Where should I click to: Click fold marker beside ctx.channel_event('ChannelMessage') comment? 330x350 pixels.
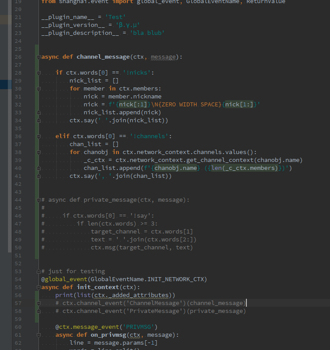pos(39,303)
